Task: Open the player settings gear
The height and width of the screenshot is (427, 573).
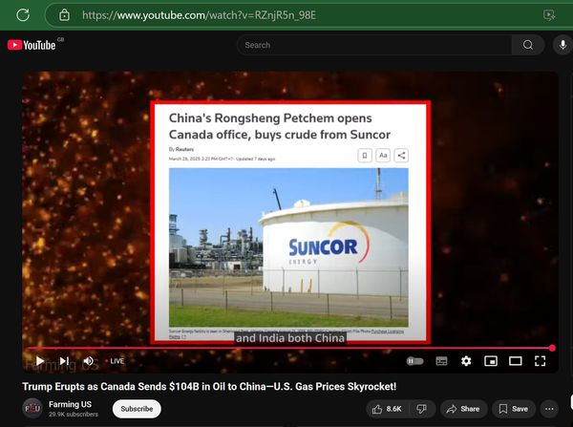Action: [466, 361]
